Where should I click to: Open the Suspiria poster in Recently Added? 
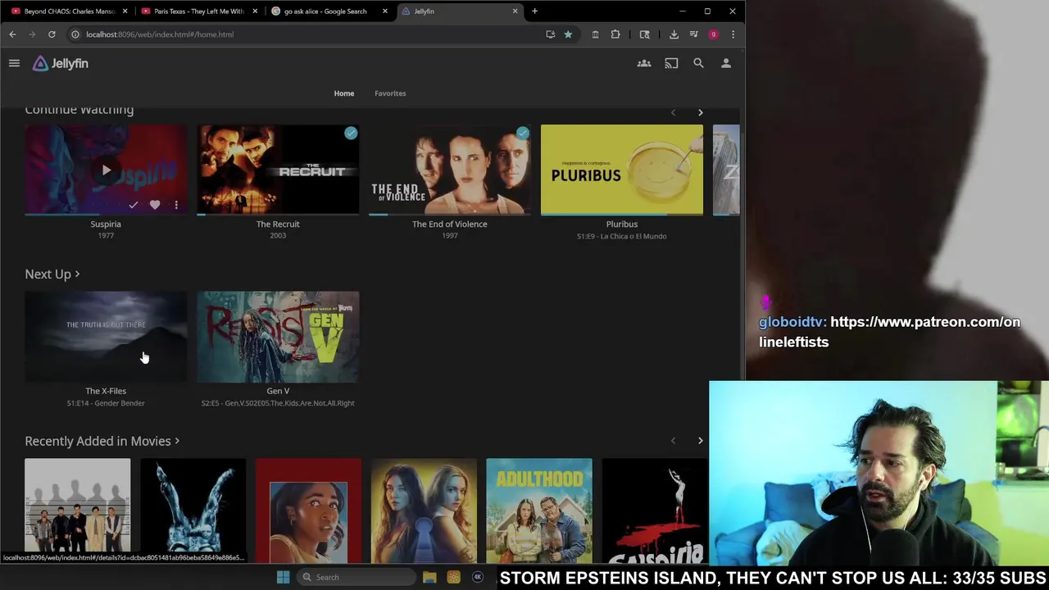(x=655, y=511)
